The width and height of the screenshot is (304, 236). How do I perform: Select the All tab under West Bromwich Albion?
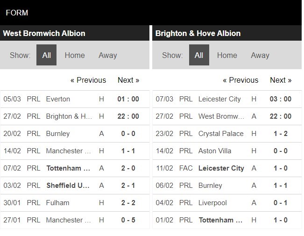click(46, 55)
